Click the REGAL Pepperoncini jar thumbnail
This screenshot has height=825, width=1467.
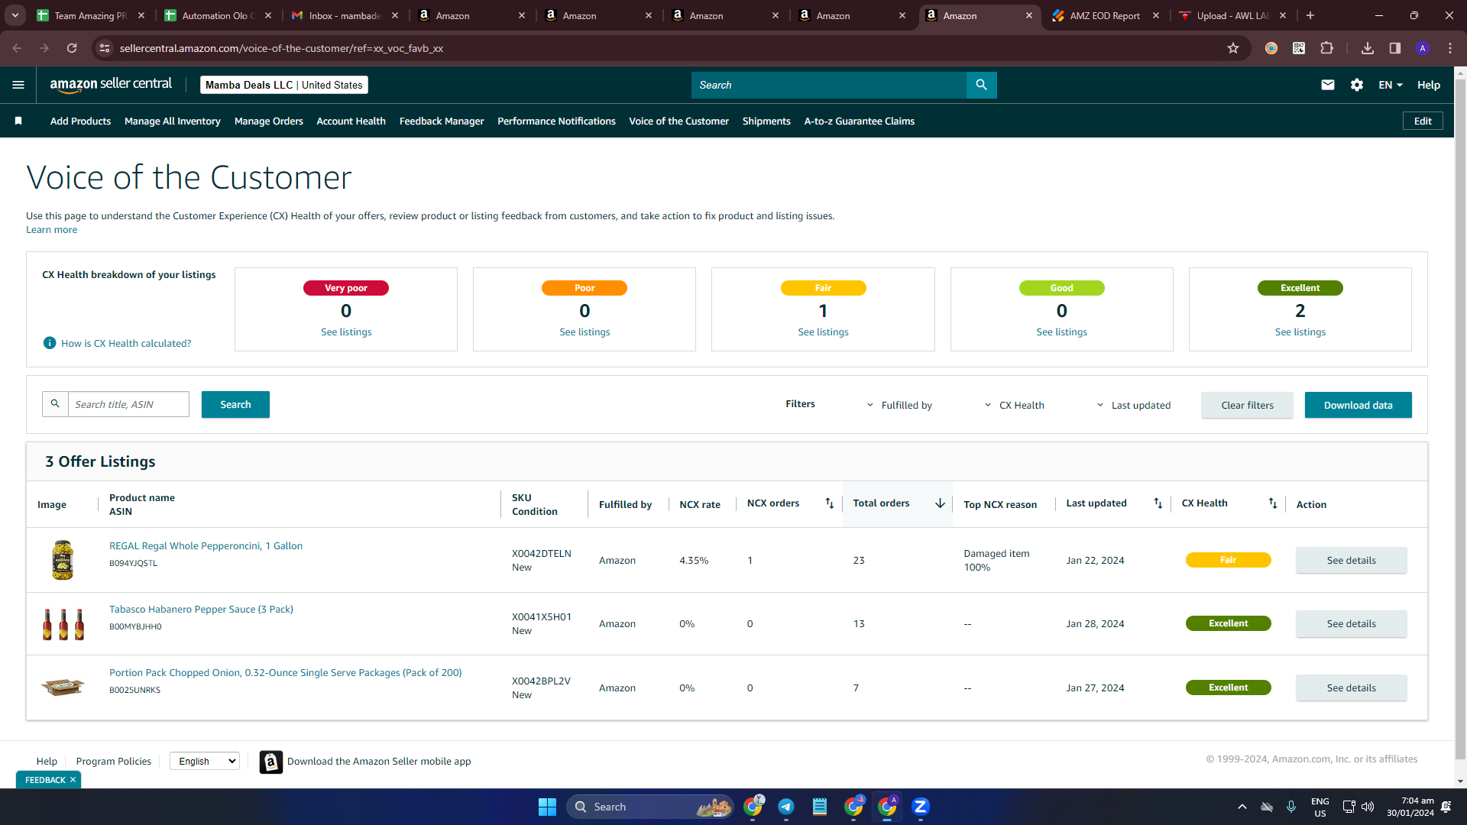[x=63, y=560]
